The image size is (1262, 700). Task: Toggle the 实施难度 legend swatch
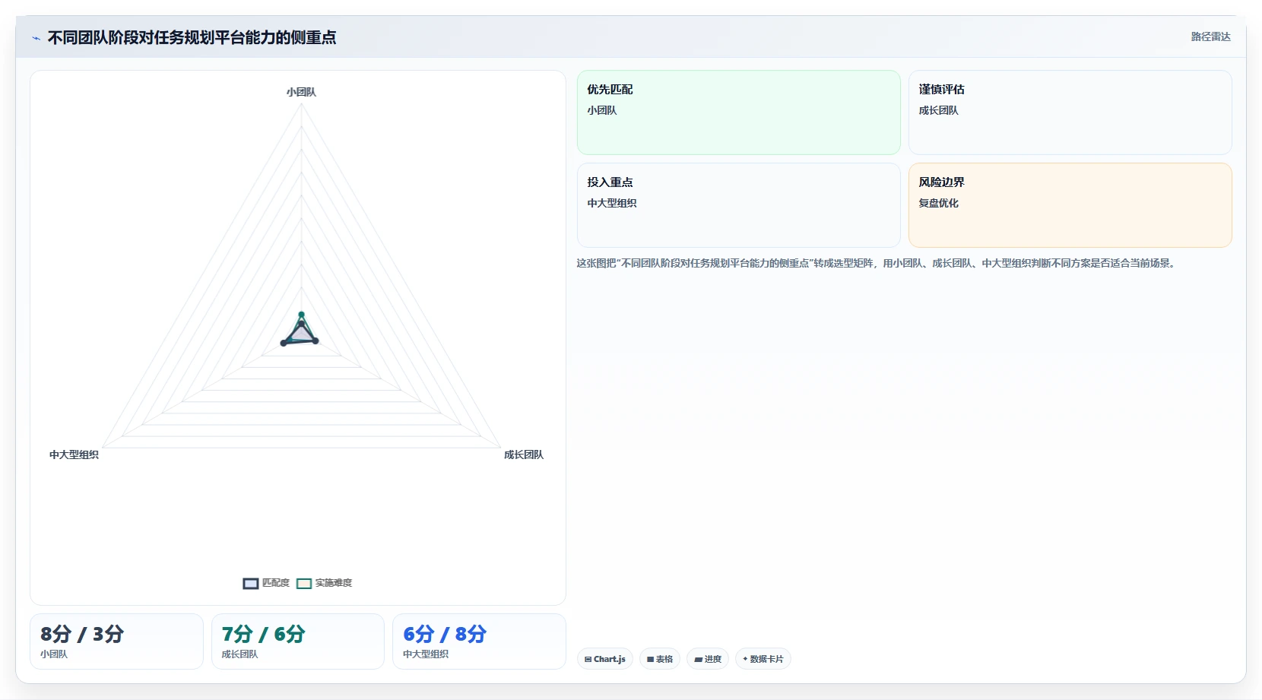point(304,584)
